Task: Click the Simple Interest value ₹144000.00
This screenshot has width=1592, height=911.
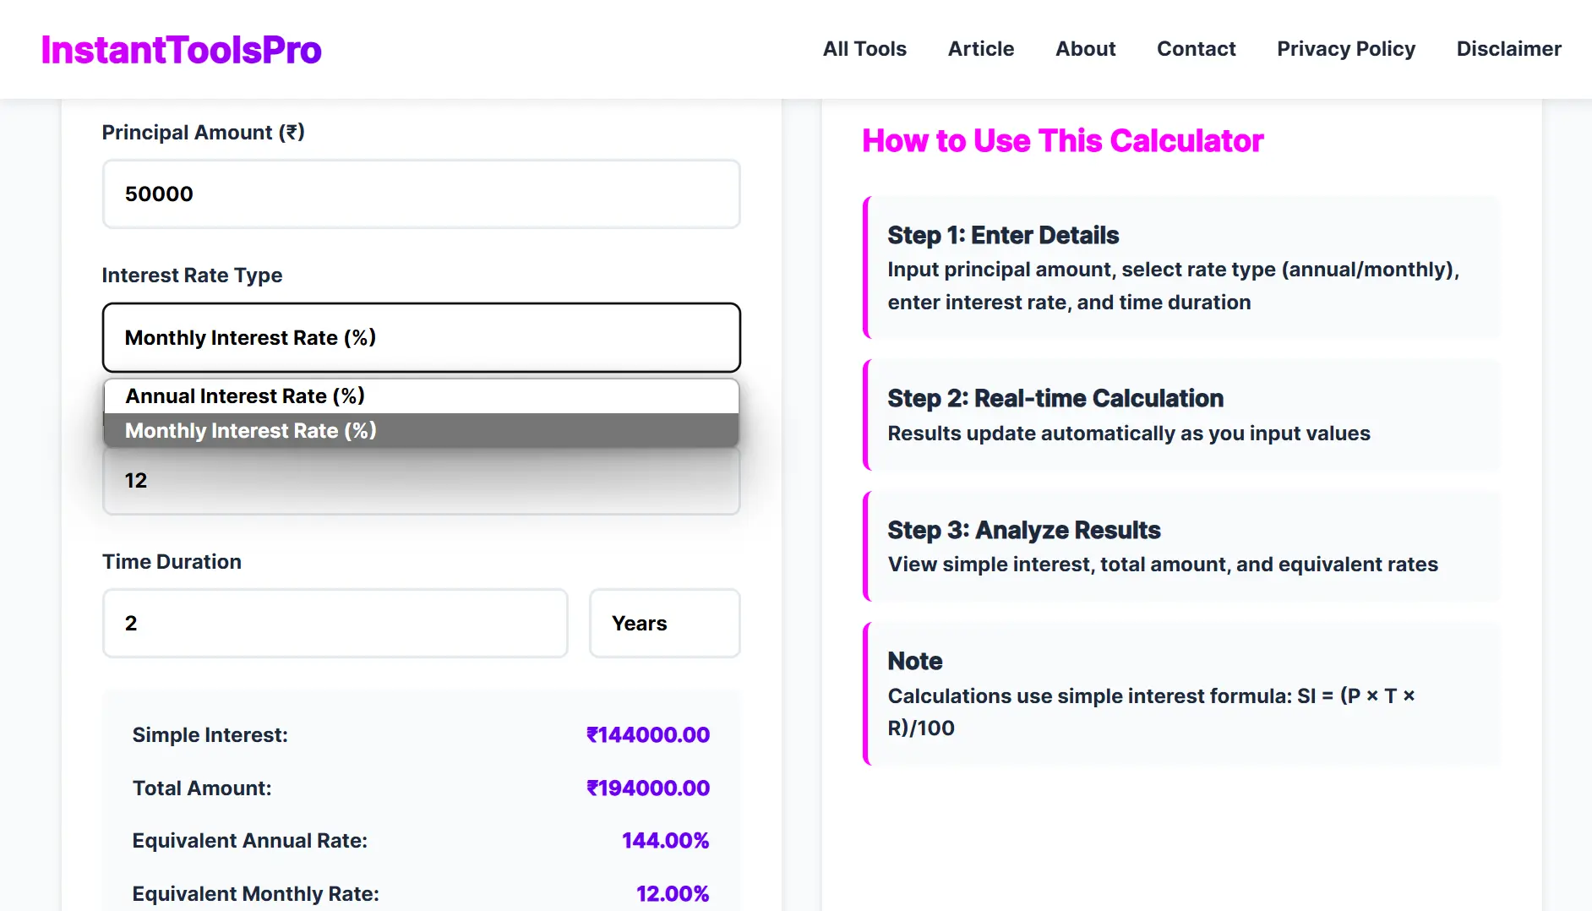Action: [x=648, y=735]
